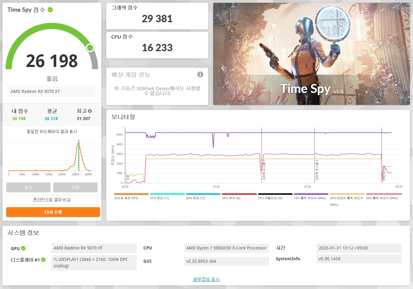Click the green validation check beside Time Spy score
The height and width of the screenshot is (289, 413).
pyautogui.click(x=50, y=10)
